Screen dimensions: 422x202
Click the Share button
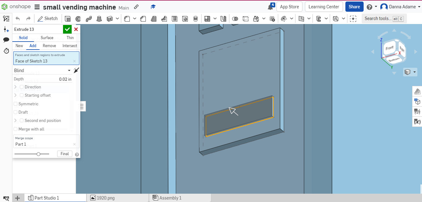(x=354, y=6)
